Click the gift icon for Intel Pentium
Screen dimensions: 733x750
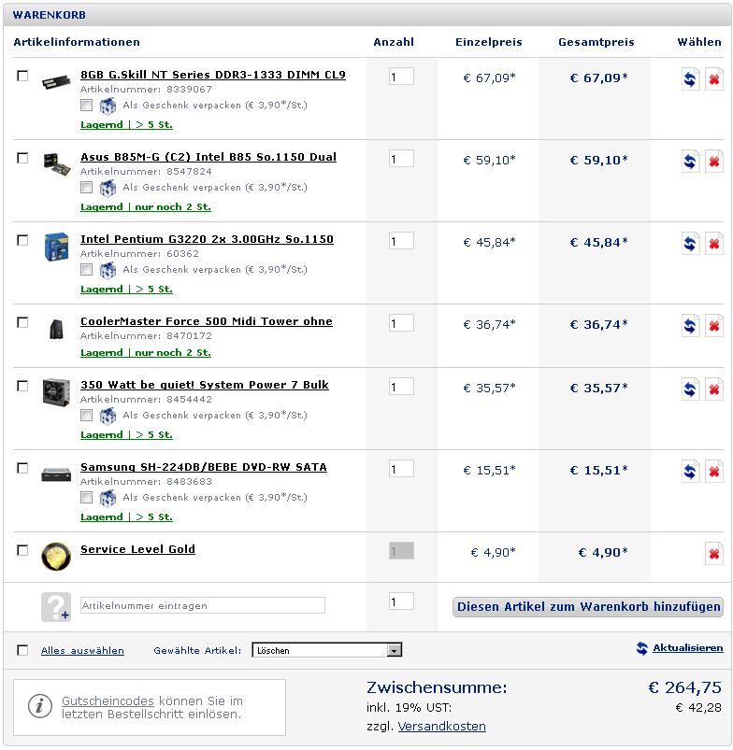[108, 270]
